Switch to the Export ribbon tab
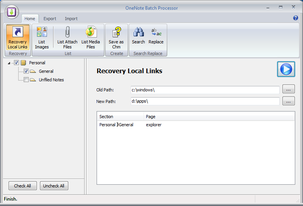This screenshot has height=206, width=303. point(50,19)
